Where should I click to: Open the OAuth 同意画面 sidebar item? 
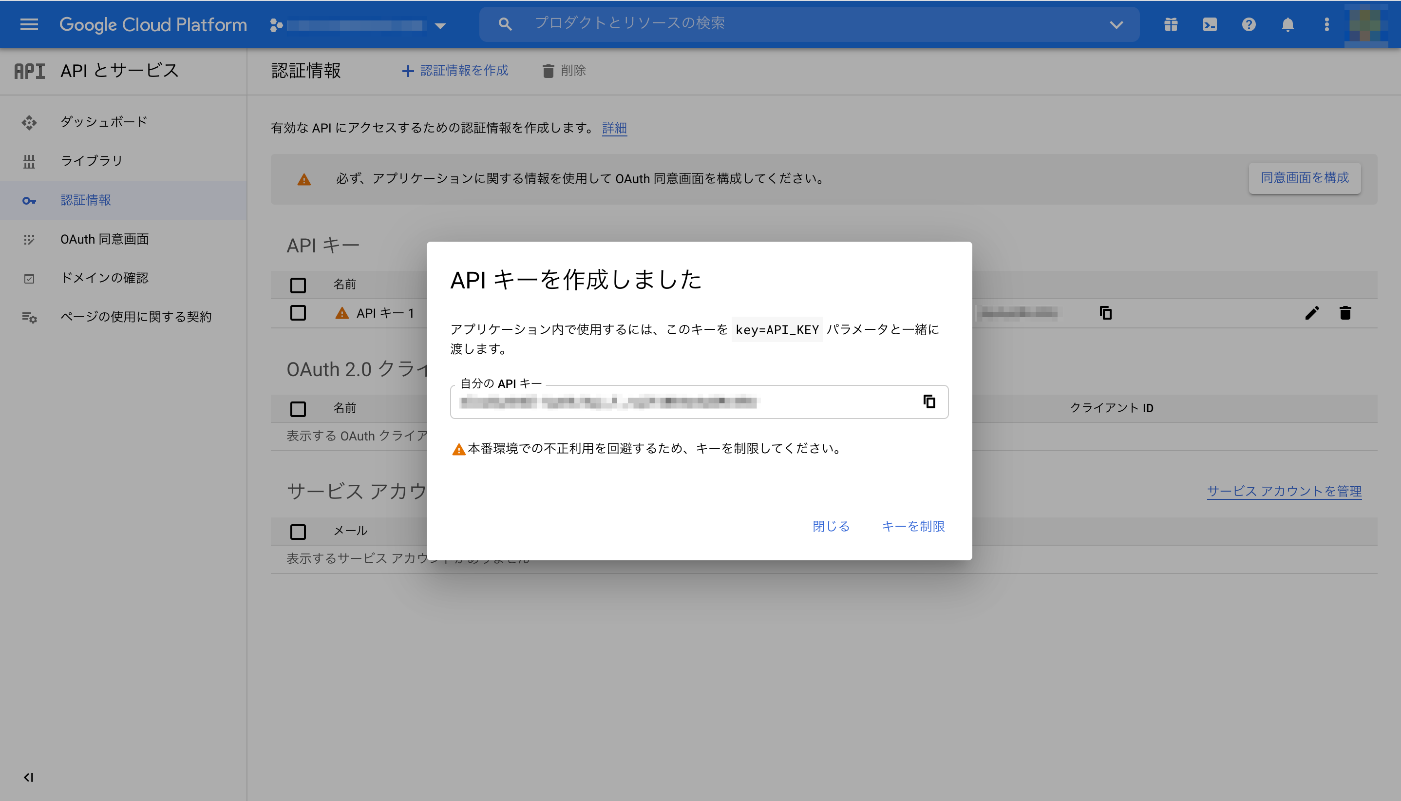pyautogui.click(x=105, y=239)
